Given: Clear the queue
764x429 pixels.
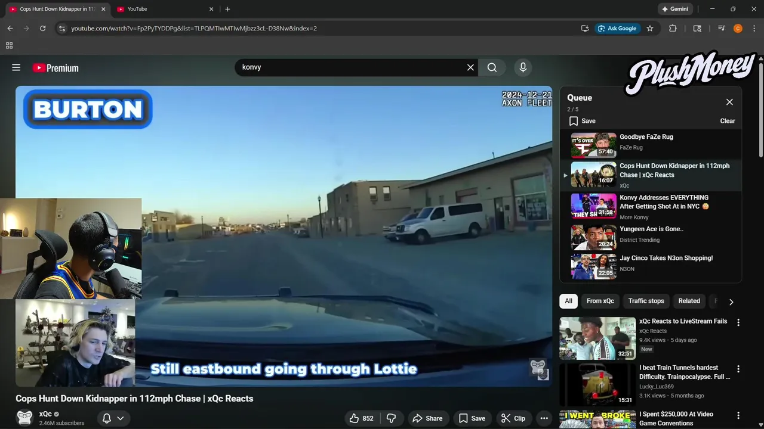Looking at the screenshot, I should pyautogui.click(x=728, y=121).
